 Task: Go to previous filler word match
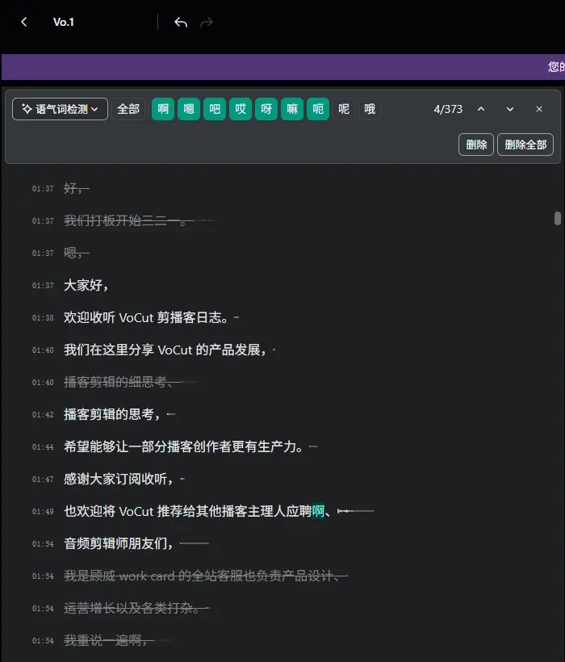[481, 109]
